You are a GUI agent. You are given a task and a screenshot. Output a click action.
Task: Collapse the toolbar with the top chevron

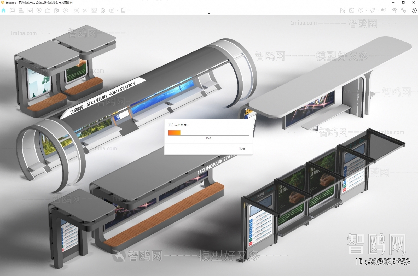tap(209, 14)
